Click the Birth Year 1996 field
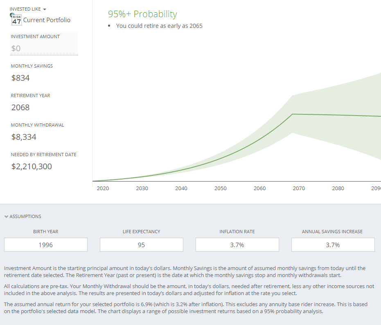The image size is (381, 325). tap(46, 245)
